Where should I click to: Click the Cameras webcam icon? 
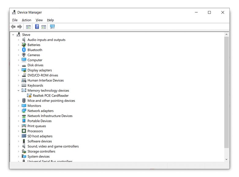(x=24, y=55)
